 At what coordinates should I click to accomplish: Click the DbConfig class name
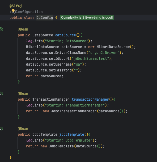click(x=45, y=18)
